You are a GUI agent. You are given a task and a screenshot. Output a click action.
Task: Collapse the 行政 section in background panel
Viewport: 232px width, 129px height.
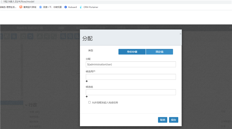pos(26,105)
